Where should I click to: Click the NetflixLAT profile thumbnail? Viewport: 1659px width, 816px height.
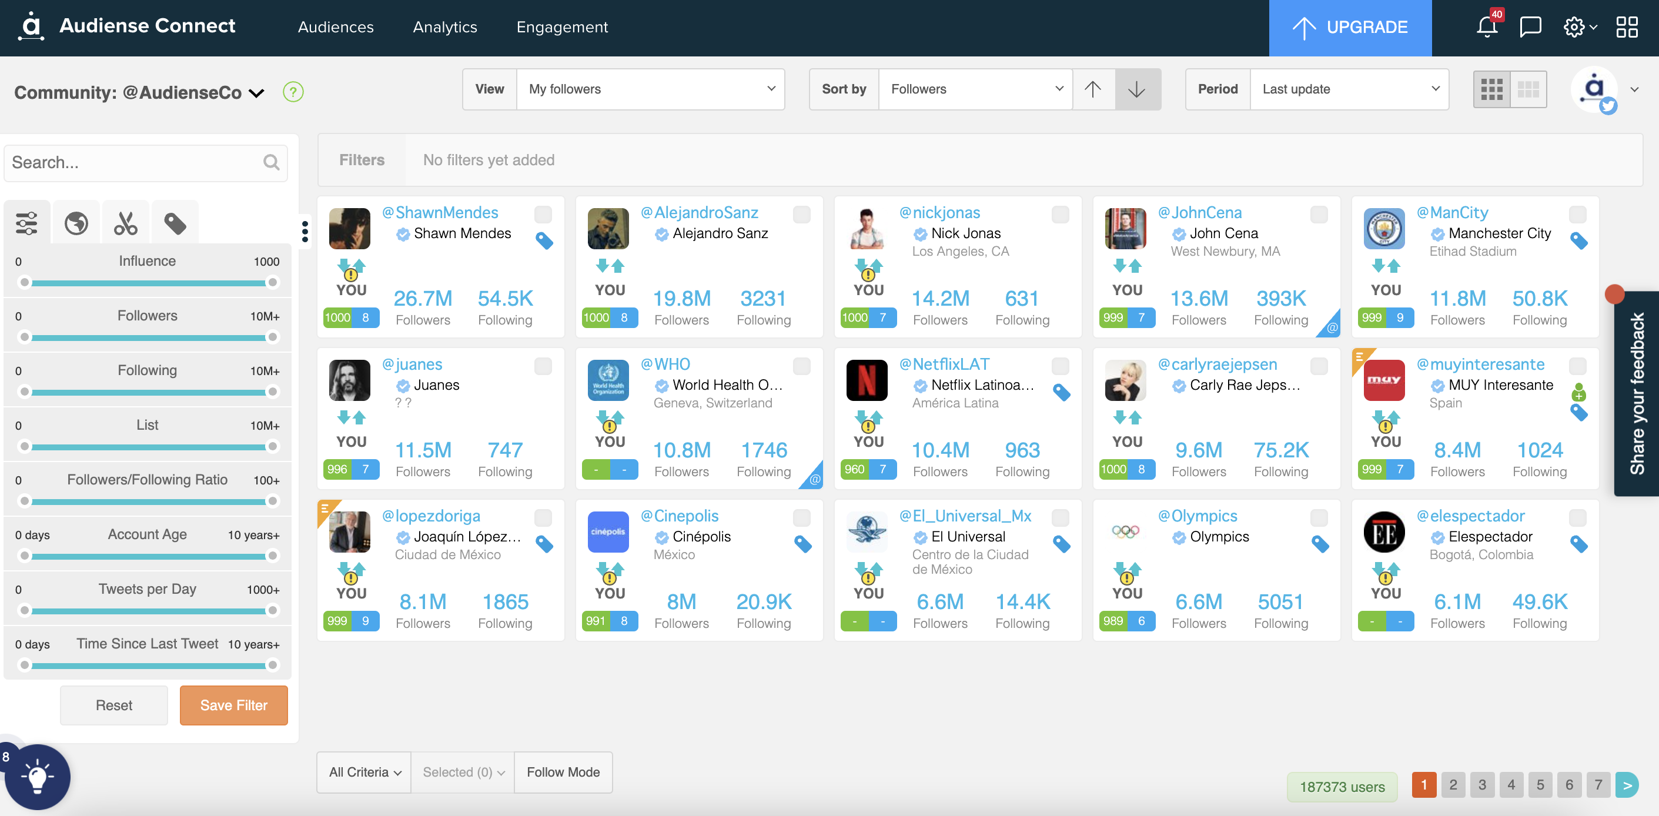pyautogui.click(x=866, y=380)
